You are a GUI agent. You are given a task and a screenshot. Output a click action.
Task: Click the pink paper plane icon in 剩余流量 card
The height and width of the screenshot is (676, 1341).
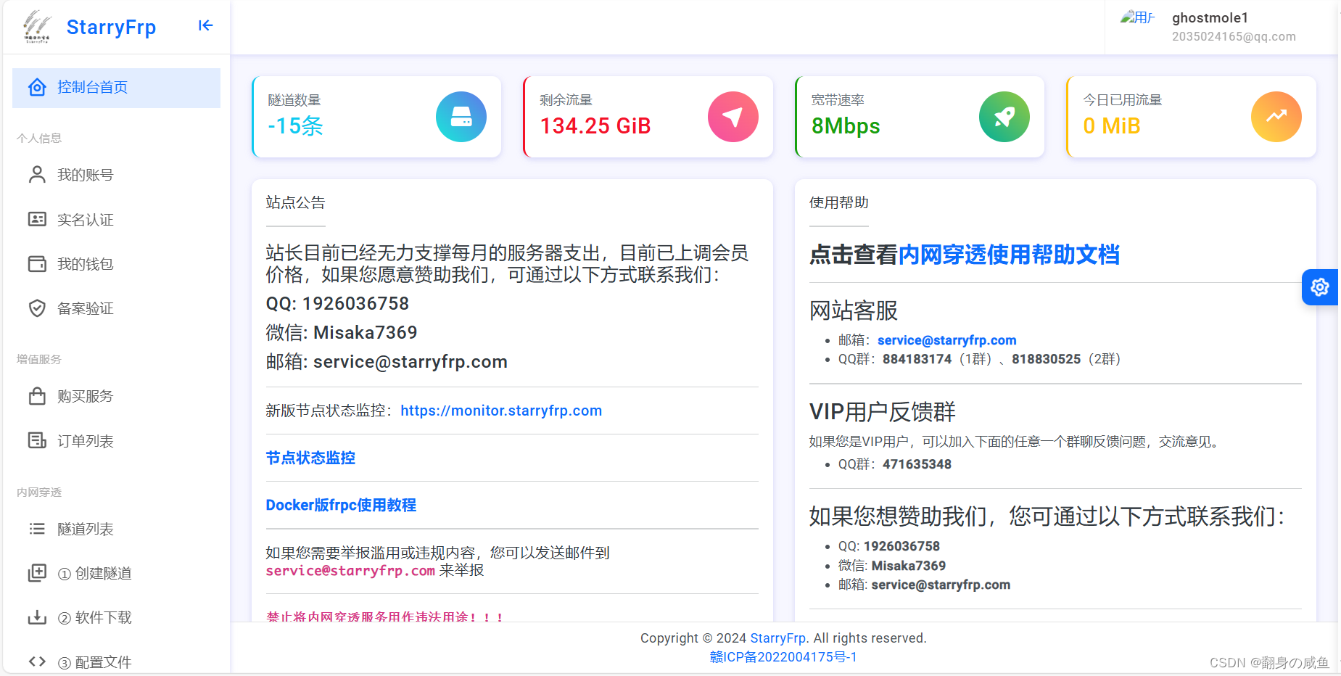(733, 117)
